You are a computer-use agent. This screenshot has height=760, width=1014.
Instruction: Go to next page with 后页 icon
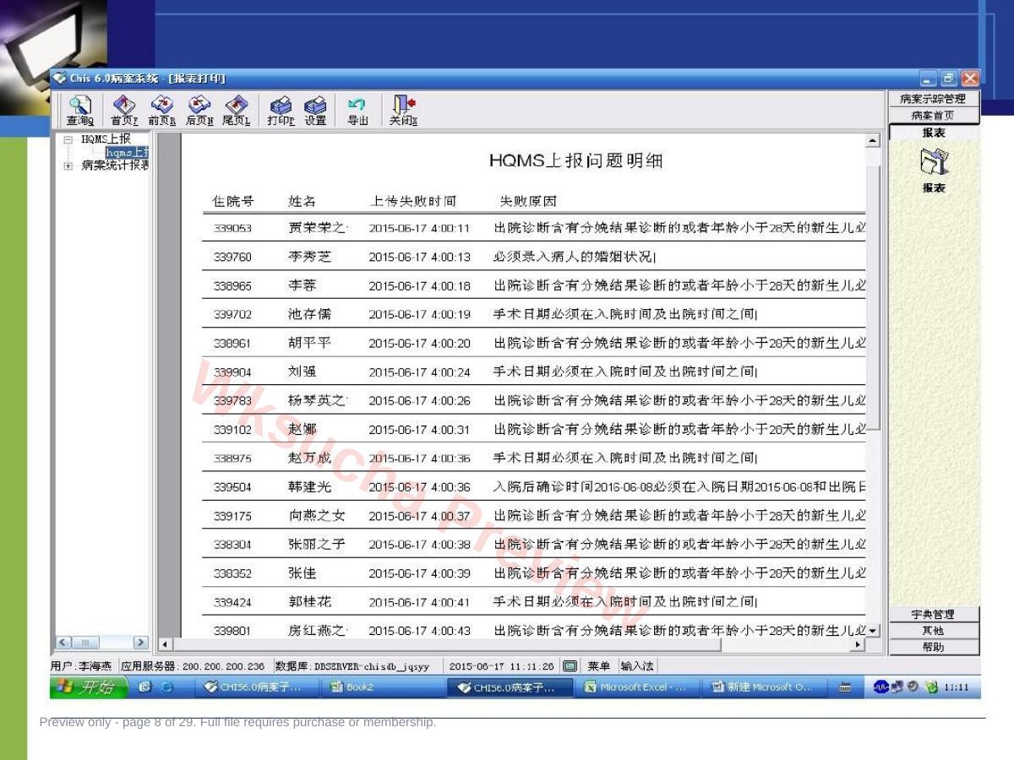point(199,111)
